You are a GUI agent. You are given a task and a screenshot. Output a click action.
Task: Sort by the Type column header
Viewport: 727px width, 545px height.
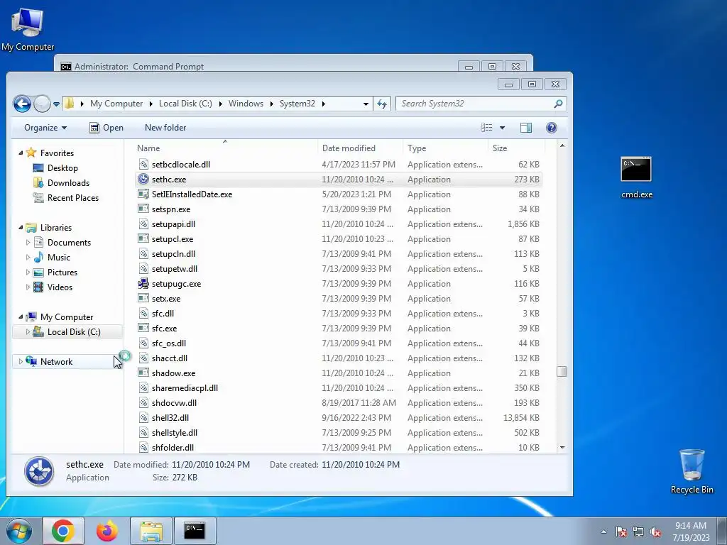click(417, 148)
